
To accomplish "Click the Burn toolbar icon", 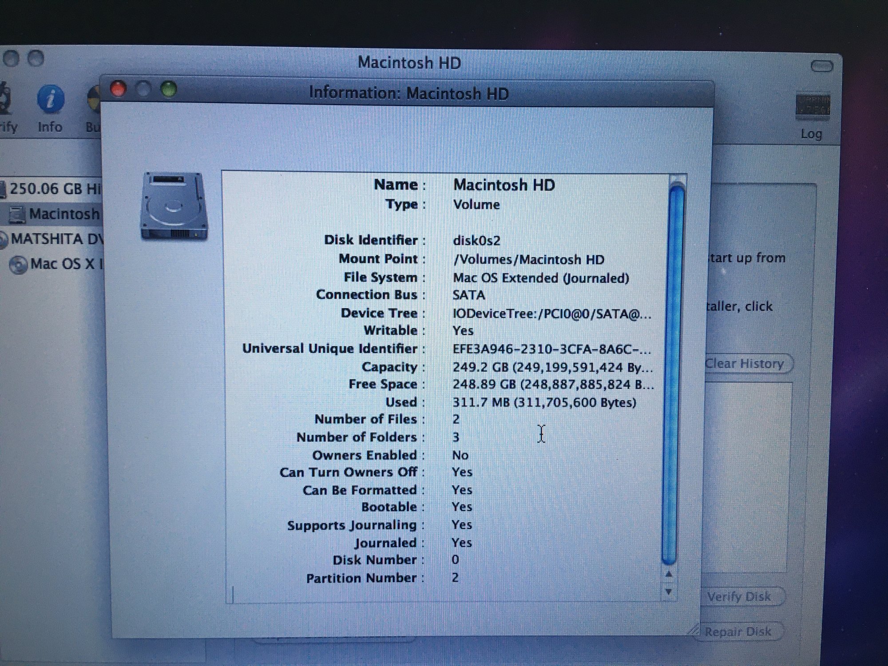I will pos(94,99).
